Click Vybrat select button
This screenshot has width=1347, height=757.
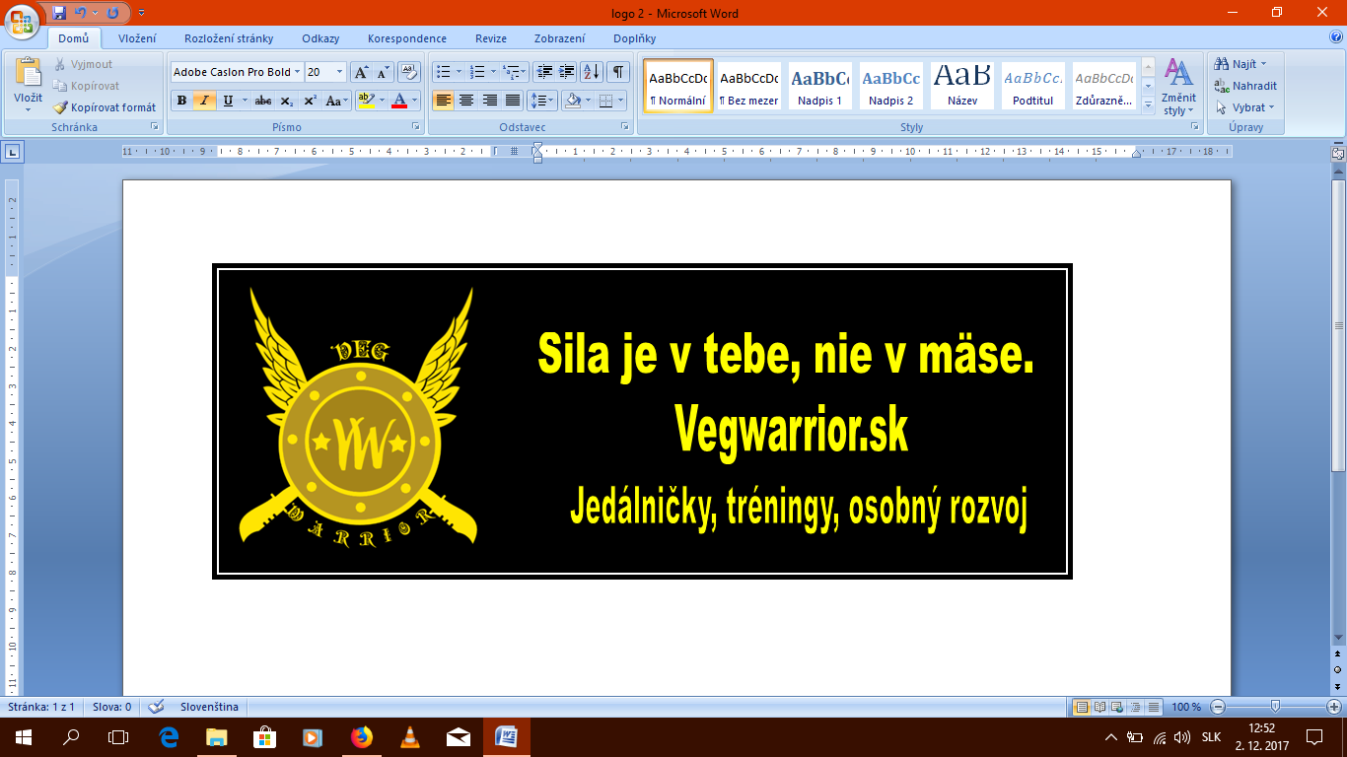[x=1246, y=107]
